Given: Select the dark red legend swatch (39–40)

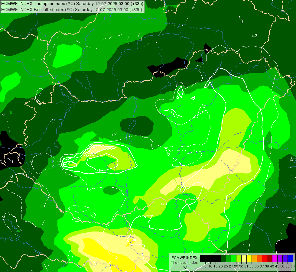Looking at the screenshot, I should [x=270, y=258].
